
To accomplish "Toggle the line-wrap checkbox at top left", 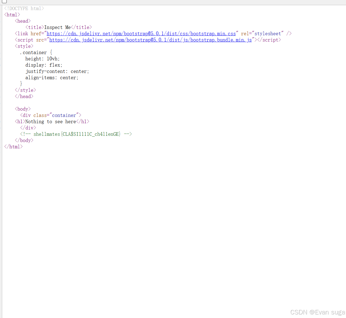I will click(4, 2).
